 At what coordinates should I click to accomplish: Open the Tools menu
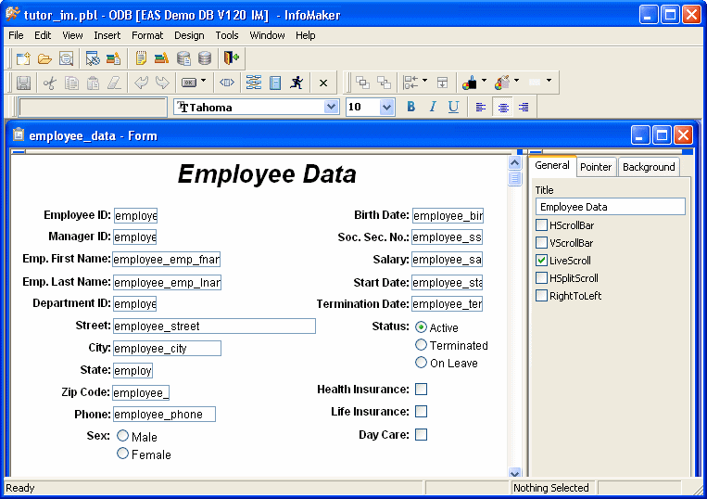227,35
